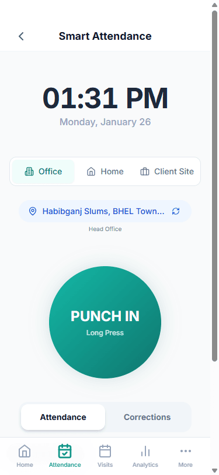This screenshot has height=475, width=219.
Task: Open Home from bottom navigation bar
Action: coord(25,456)
